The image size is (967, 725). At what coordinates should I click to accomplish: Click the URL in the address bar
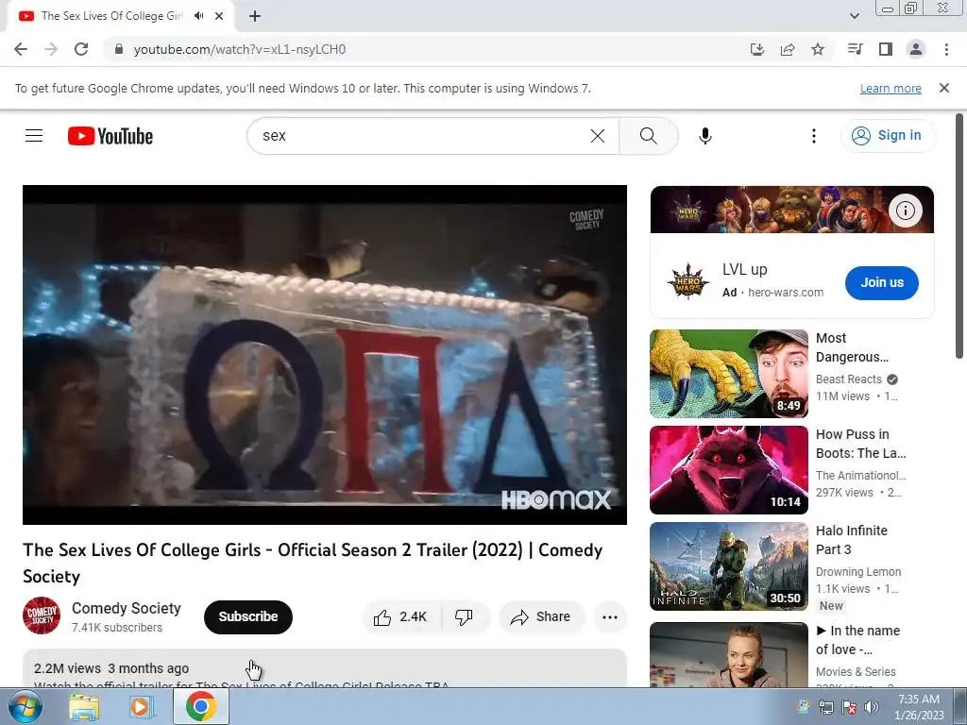coord(239,49)
